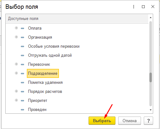Image resolution: width=160 pixels, height=129 pixels.
Task: Select the Пометка удаления field
Action: (45, 83)
